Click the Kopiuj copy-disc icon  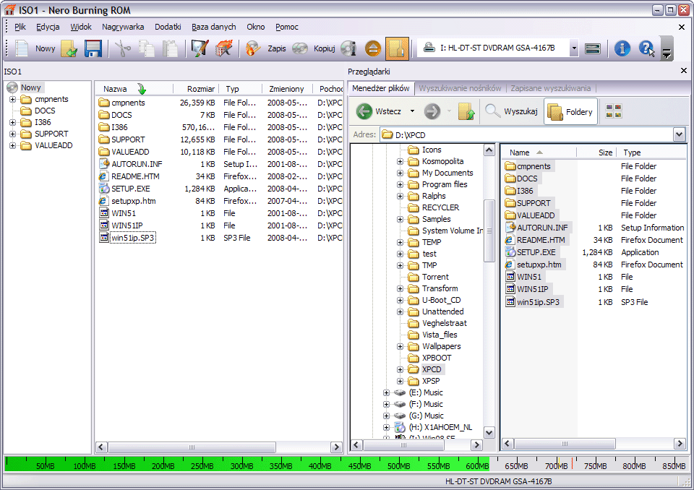coord(299,48)
